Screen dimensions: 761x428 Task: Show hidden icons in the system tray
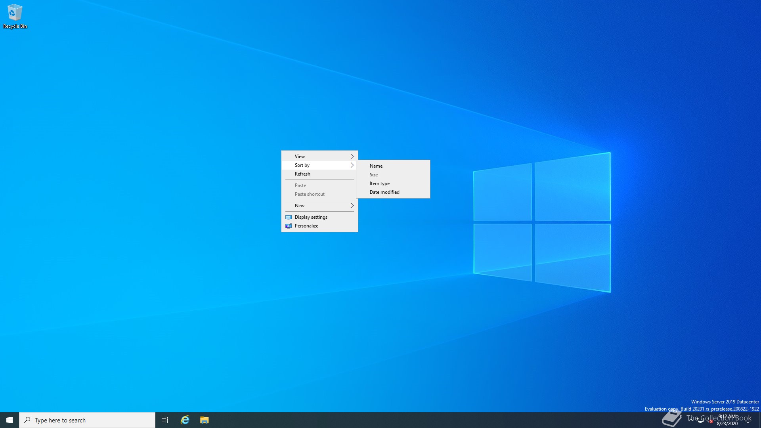691,420
